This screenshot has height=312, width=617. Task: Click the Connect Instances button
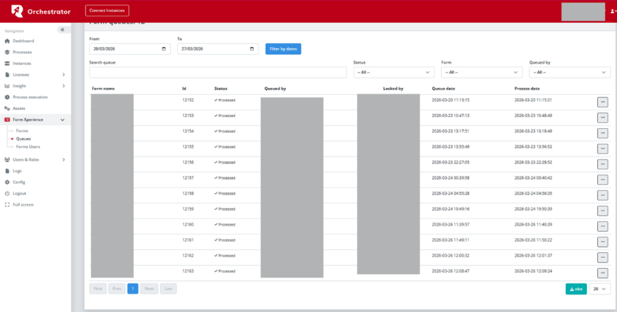click(107, 10)
